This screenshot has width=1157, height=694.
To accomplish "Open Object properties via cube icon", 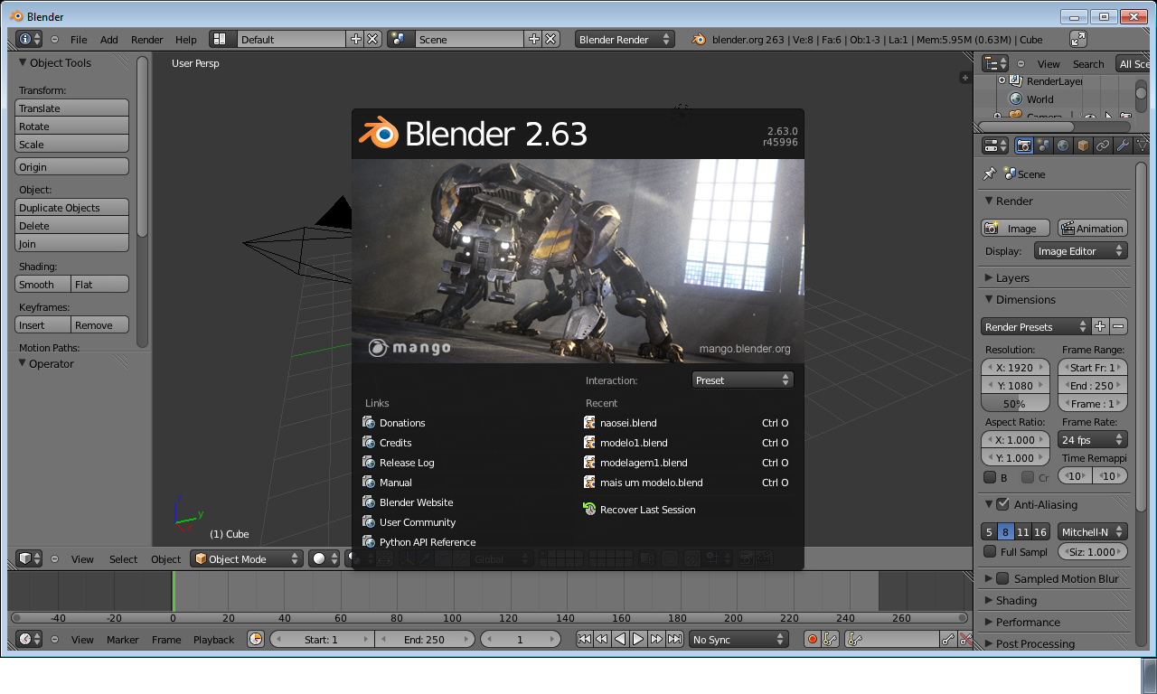I will [x=1084, y=145].
